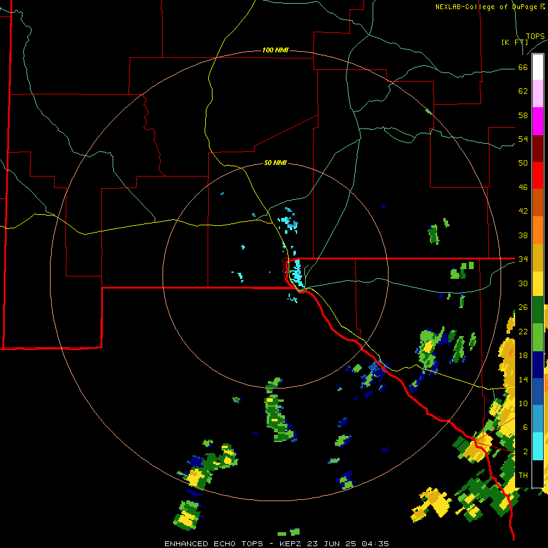Click the gold 34-38 legend swatch
Viewport: 548px width, 548px height.
click(538, 258)
